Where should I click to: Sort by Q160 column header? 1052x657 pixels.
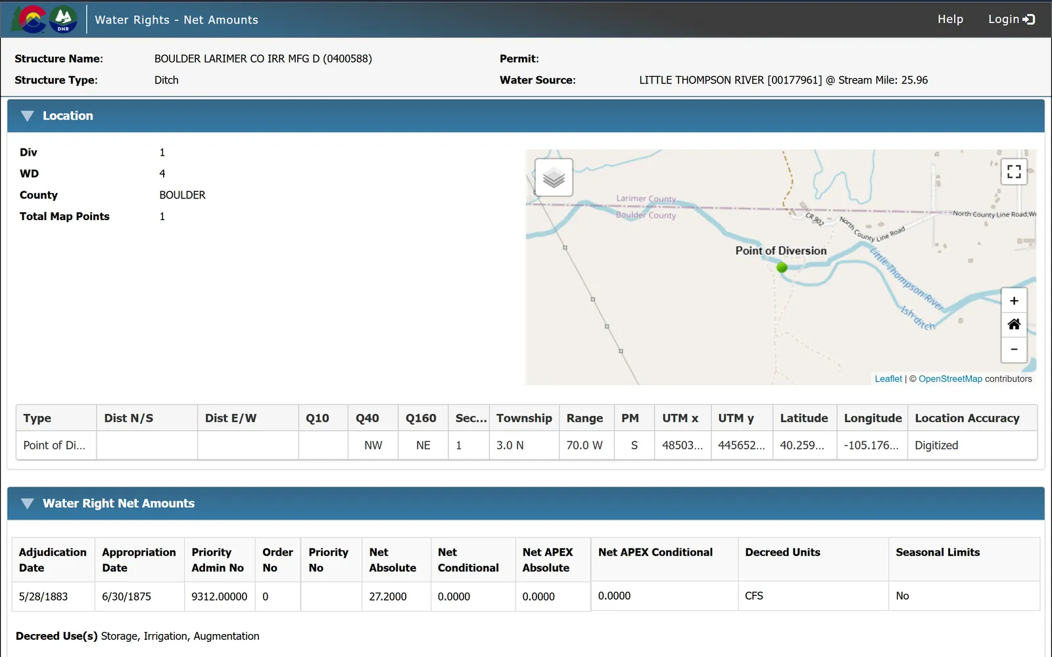coord(423,418)
